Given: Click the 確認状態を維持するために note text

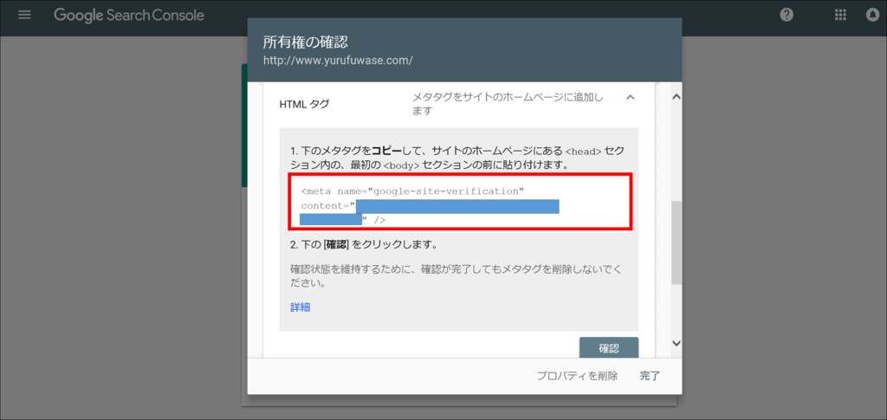Looking at the screenshot, I should pos(456,275).
